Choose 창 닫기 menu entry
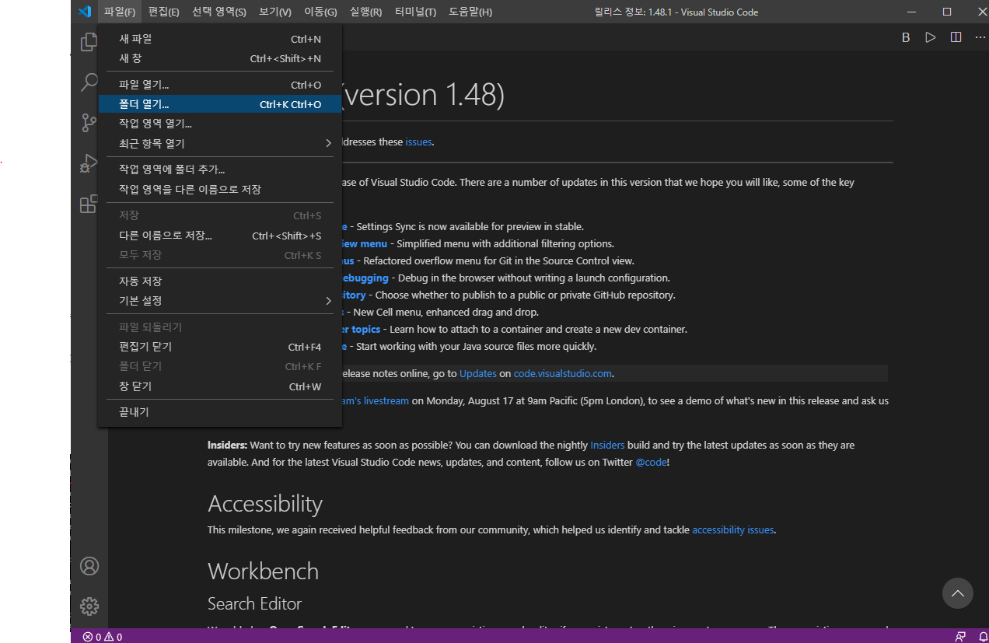989x643 pixels. [220, 386]
